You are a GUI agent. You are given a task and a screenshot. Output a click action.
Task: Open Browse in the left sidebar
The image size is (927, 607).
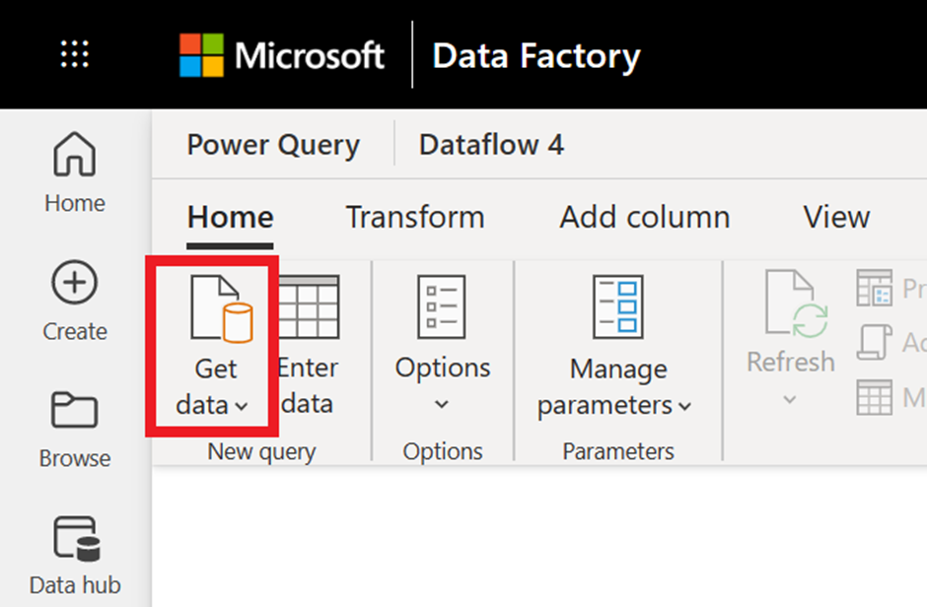coord(75,430)
